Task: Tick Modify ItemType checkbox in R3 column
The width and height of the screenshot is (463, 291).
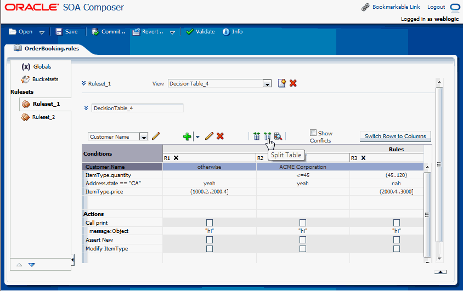Action: tap(397, 249)
